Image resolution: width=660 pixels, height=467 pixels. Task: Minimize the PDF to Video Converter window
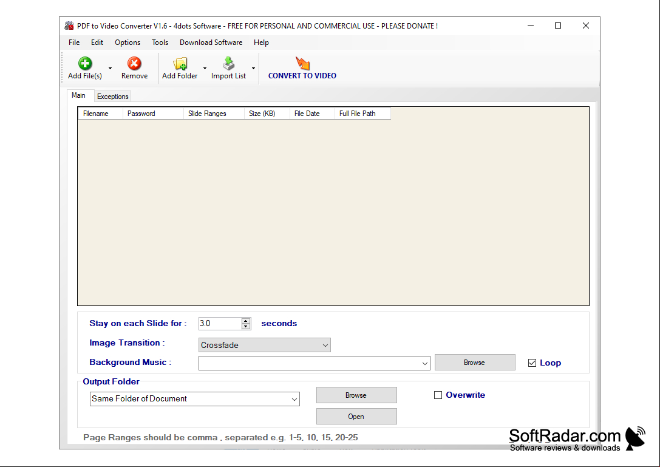(x=531, y=26)
